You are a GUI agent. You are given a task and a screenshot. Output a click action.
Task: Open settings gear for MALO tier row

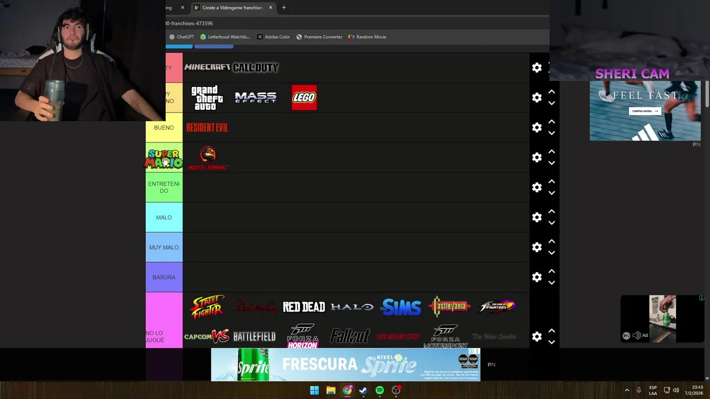pos(536,217)
